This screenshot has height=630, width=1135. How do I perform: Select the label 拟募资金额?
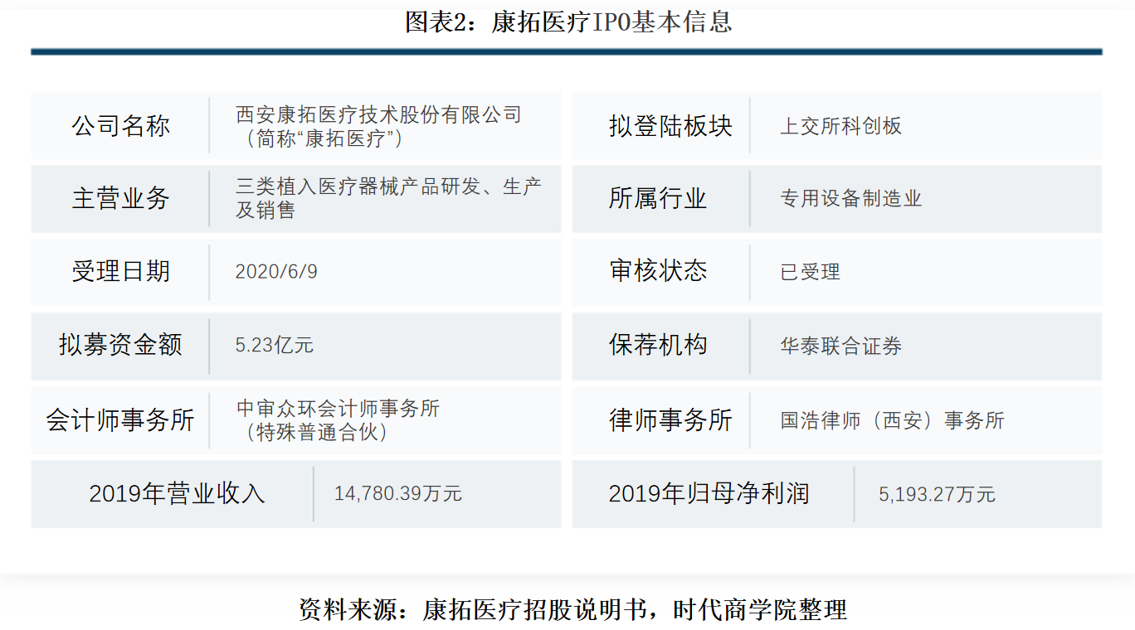120,345
